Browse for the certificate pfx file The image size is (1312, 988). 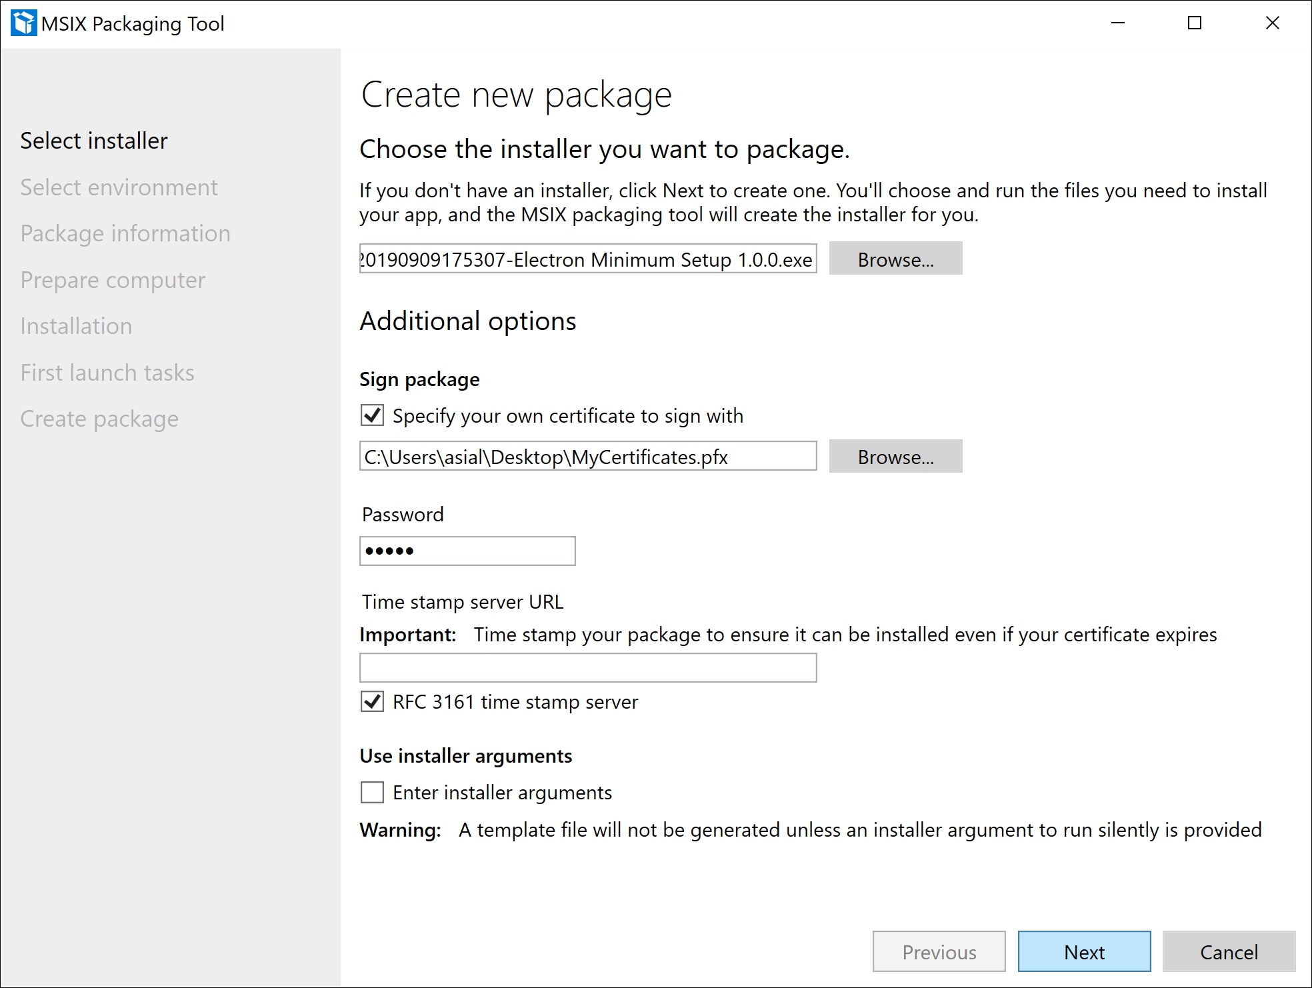tap(895, 457)
